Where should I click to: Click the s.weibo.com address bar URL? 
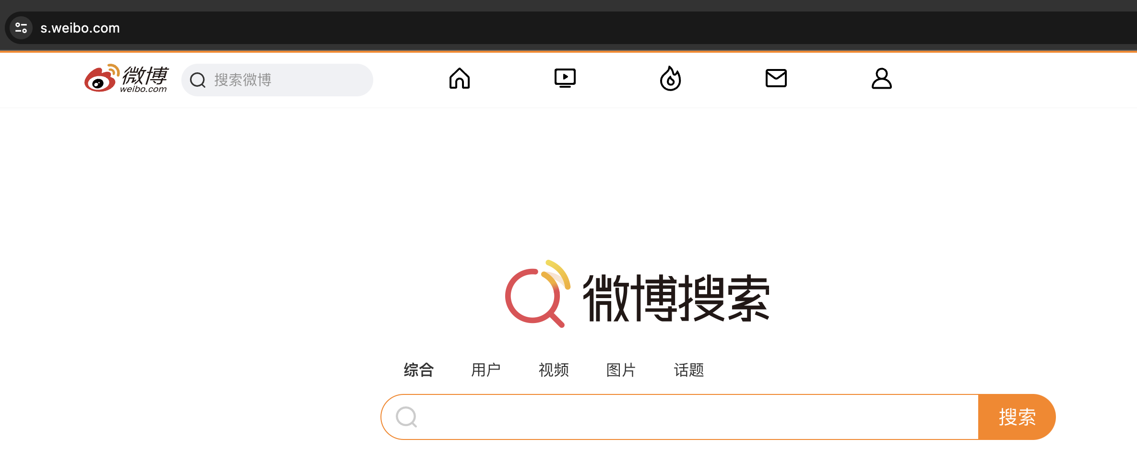[x=80, y=28]
